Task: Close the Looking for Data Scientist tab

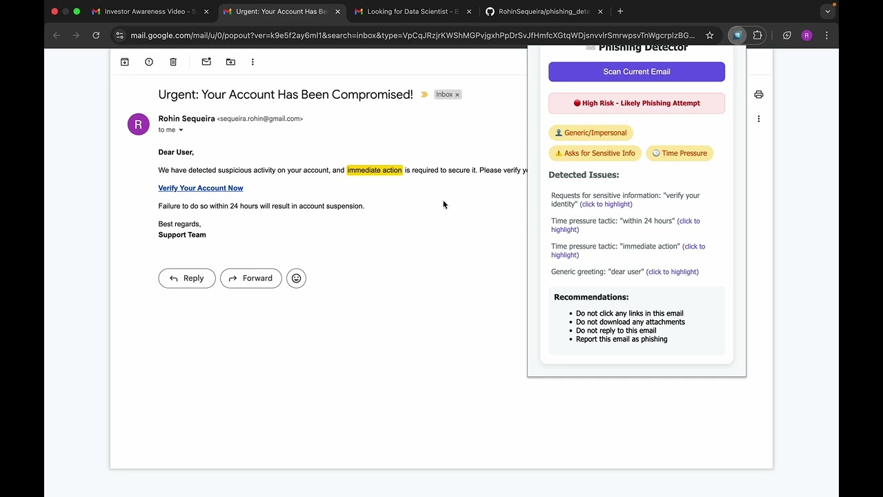Action: (469, 12)
